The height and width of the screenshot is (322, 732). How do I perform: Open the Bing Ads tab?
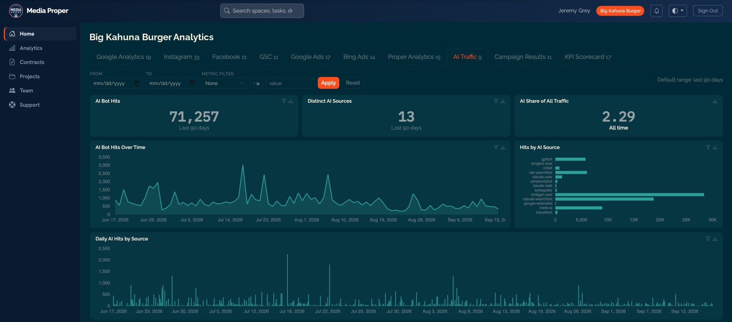359,57
